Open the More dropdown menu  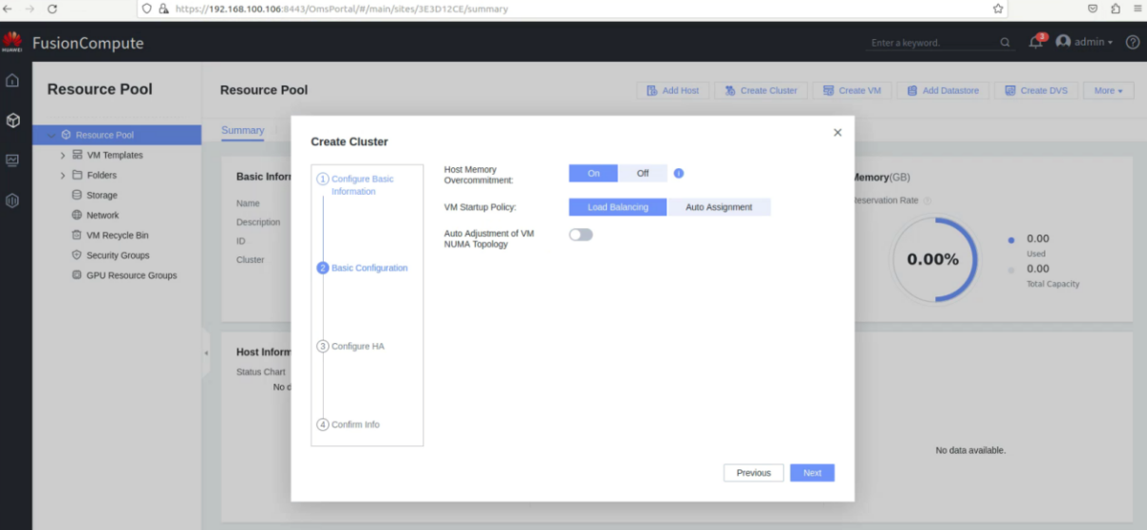pyautogui.click(x=1108, y=90)
